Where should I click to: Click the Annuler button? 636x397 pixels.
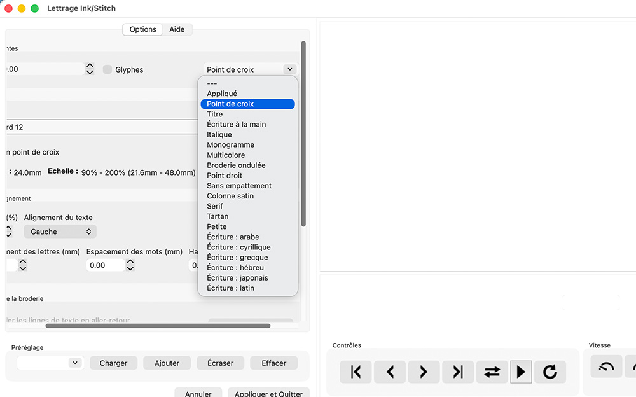coord(198,393)
